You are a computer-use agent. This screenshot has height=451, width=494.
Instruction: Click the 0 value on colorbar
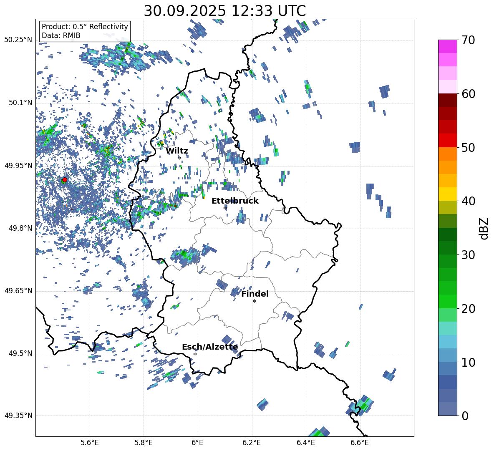click(465, 416)
